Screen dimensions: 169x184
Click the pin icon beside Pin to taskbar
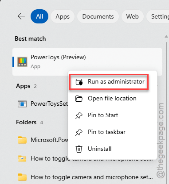79,132
